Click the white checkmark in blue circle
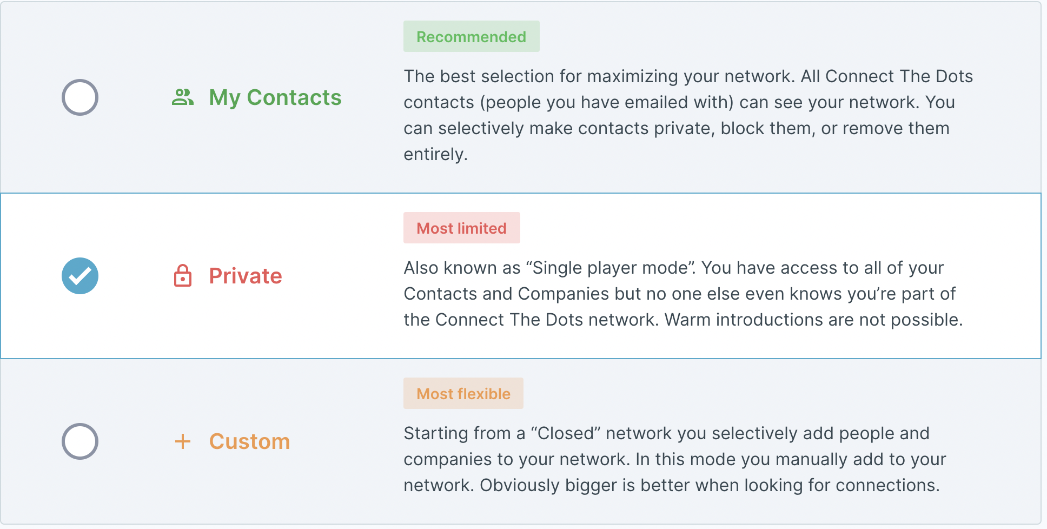Screen dimensions: 1047x529 point(80,276)
